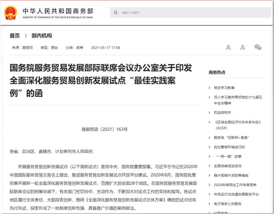Open 全国消费促进活动 link
Viewport: 274px width, 214px height.
point(228,166)
